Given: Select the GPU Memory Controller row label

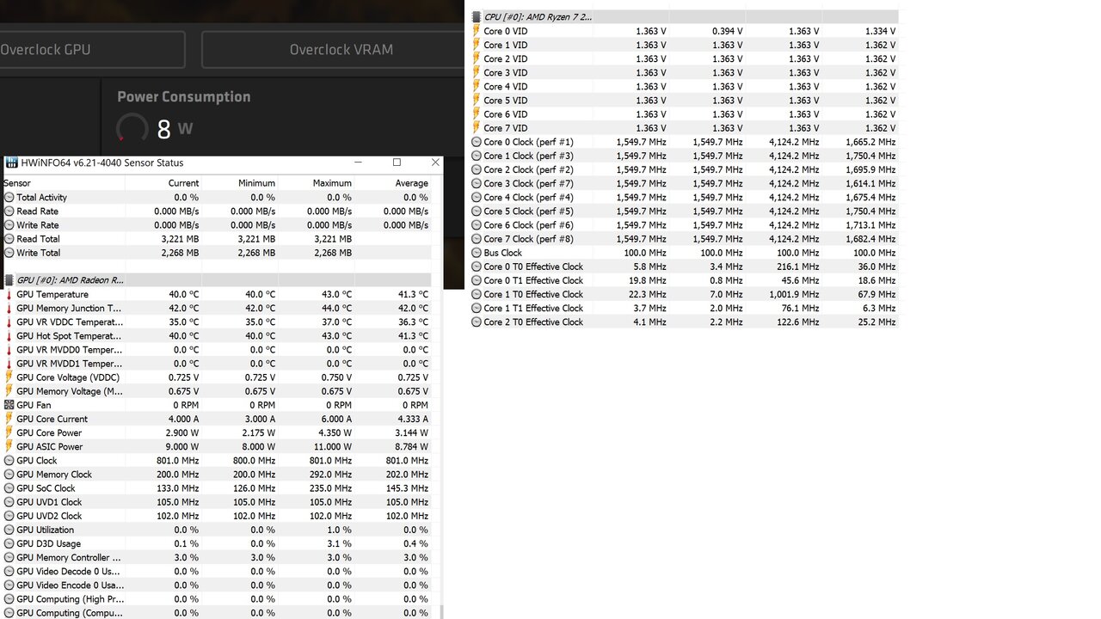Looking at the screenshot, I should 69,557.
